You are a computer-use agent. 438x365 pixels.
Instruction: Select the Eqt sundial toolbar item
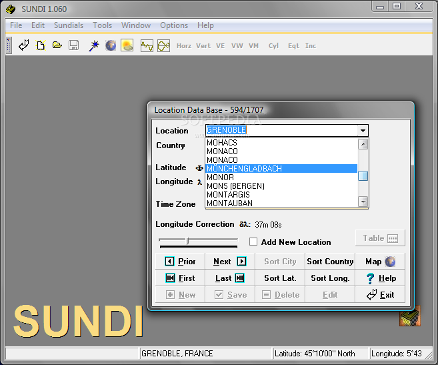tap(293, 46)
